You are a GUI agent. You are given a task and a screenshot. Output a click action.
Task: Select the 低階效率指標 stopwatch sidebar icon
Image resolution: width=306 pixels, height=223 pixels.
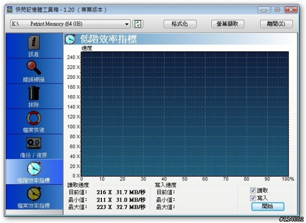pyautogui.click(x=34, y=169)
